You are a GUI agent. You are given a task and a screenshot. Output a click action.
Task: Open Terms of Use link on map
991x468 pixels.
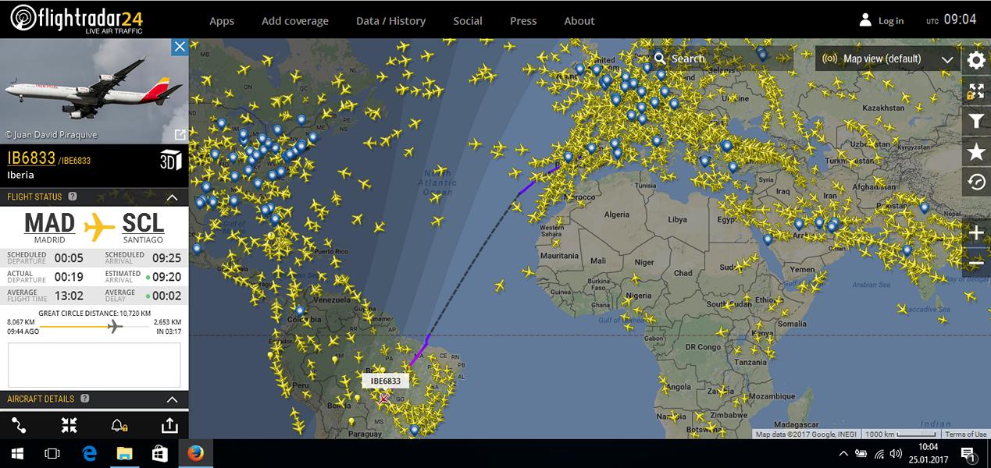click(x=966, y=434)
